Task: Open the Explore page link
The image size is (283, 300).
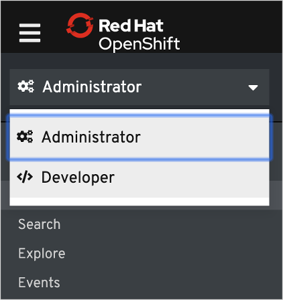Action: [42, 254]
